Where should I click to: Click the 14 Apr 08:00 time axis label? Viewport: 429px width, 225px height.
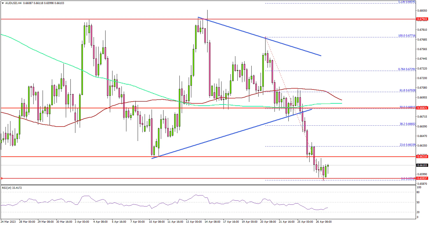212,222
